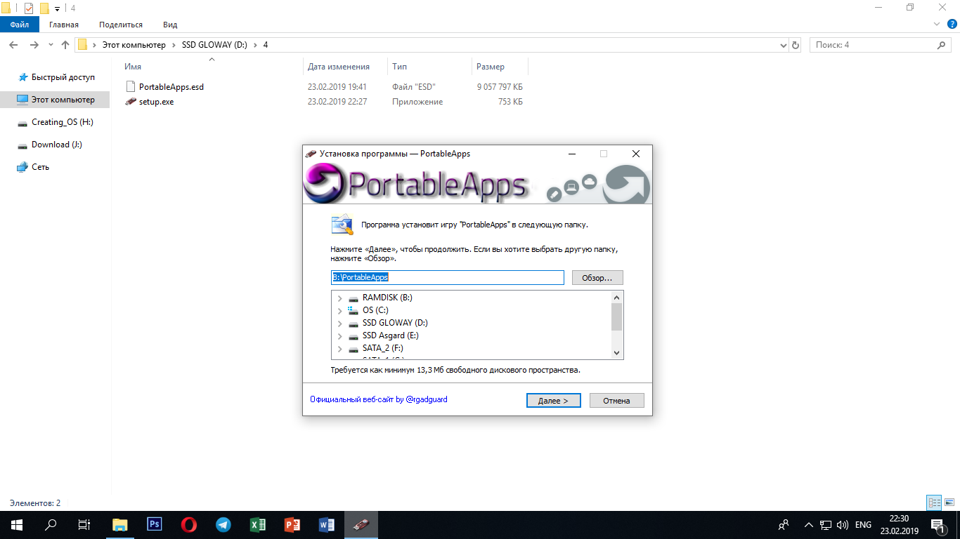
Task: Select SSD GLOWAY (D:) in installer tree
Action: coord(395,323)
